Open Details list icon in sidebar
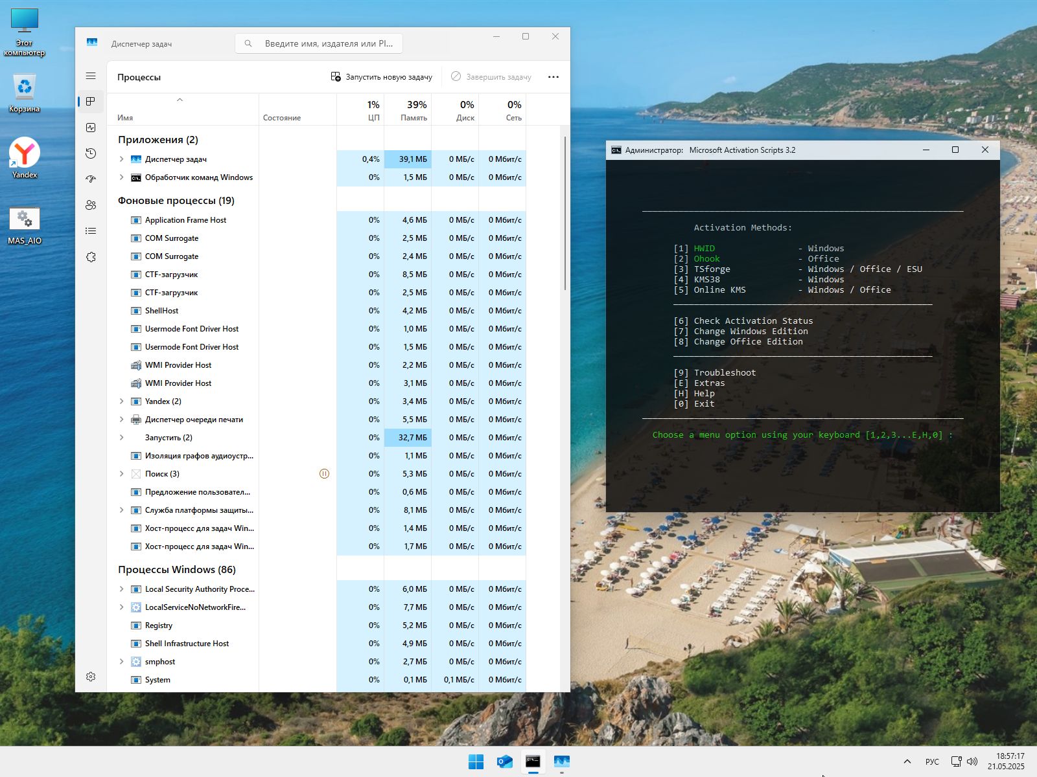Image resolution: width=1037 pixels, height=777 pixels. pyautogui.click(x=91, y=231)
